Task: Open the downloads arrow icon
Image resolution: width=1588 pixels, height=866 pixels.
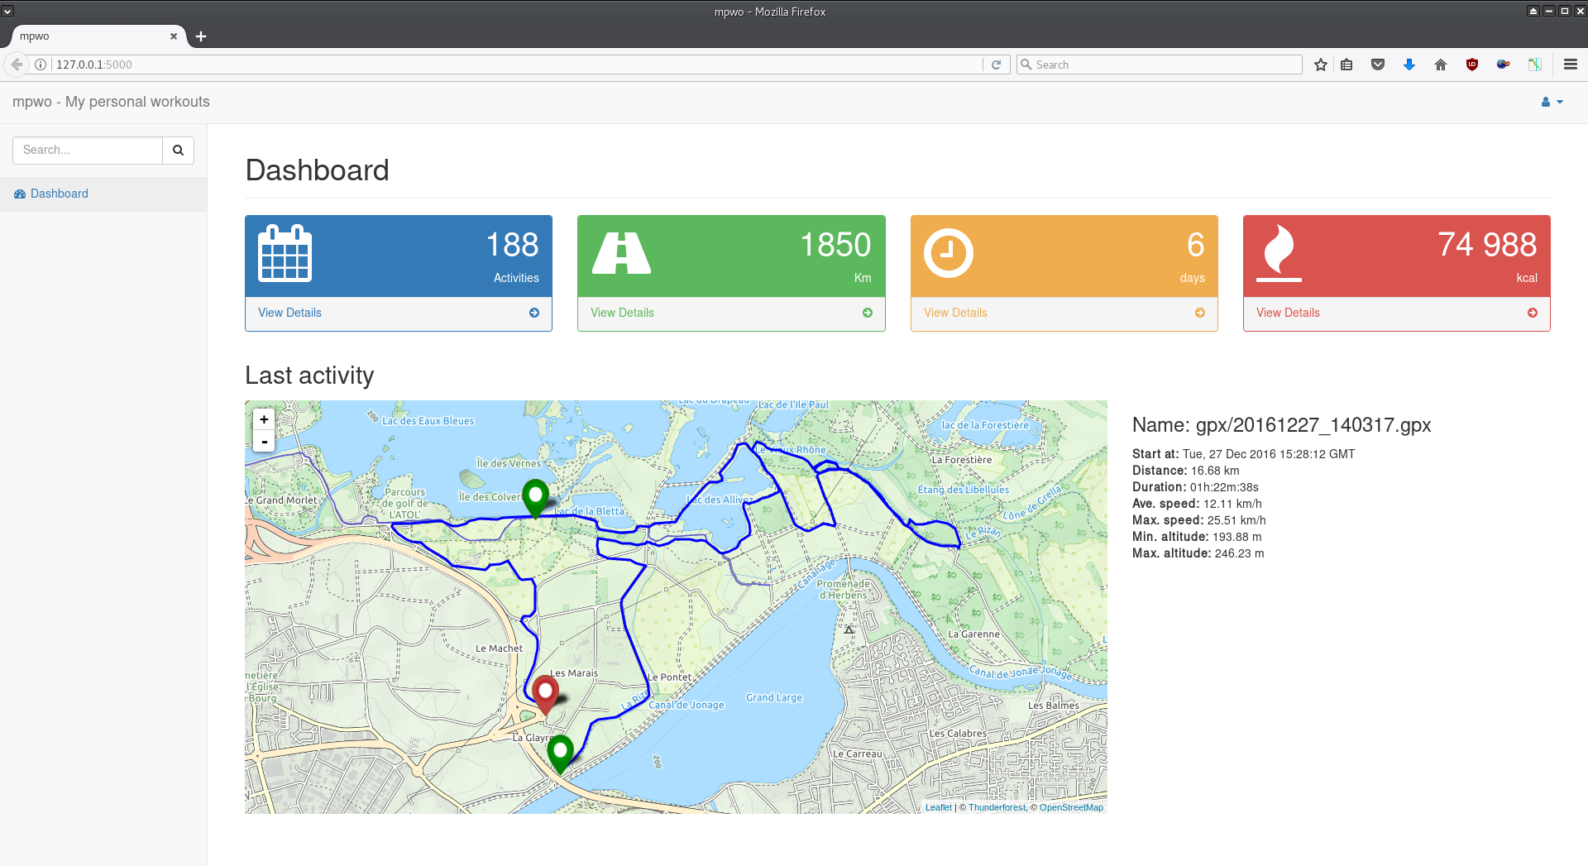Action: tap(1409, 65)
